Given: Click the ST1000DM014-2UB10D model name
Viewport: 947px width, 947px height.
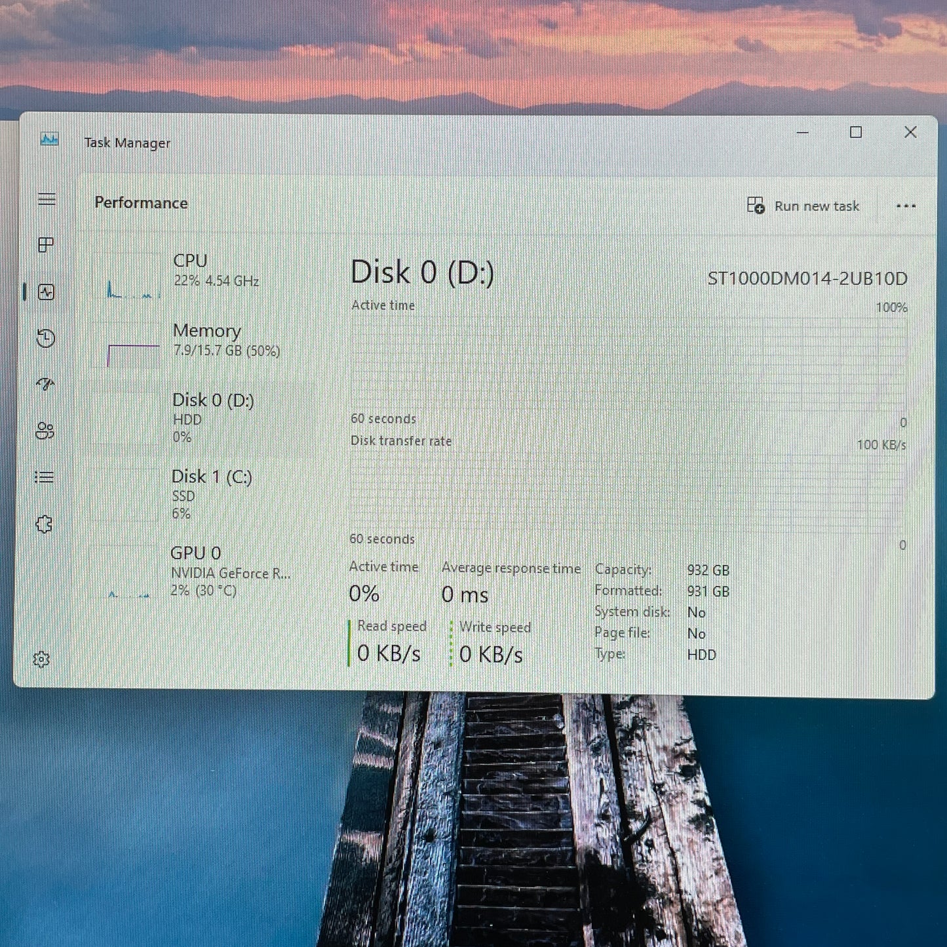Looking at the screenshot, I should coord(807,279).
